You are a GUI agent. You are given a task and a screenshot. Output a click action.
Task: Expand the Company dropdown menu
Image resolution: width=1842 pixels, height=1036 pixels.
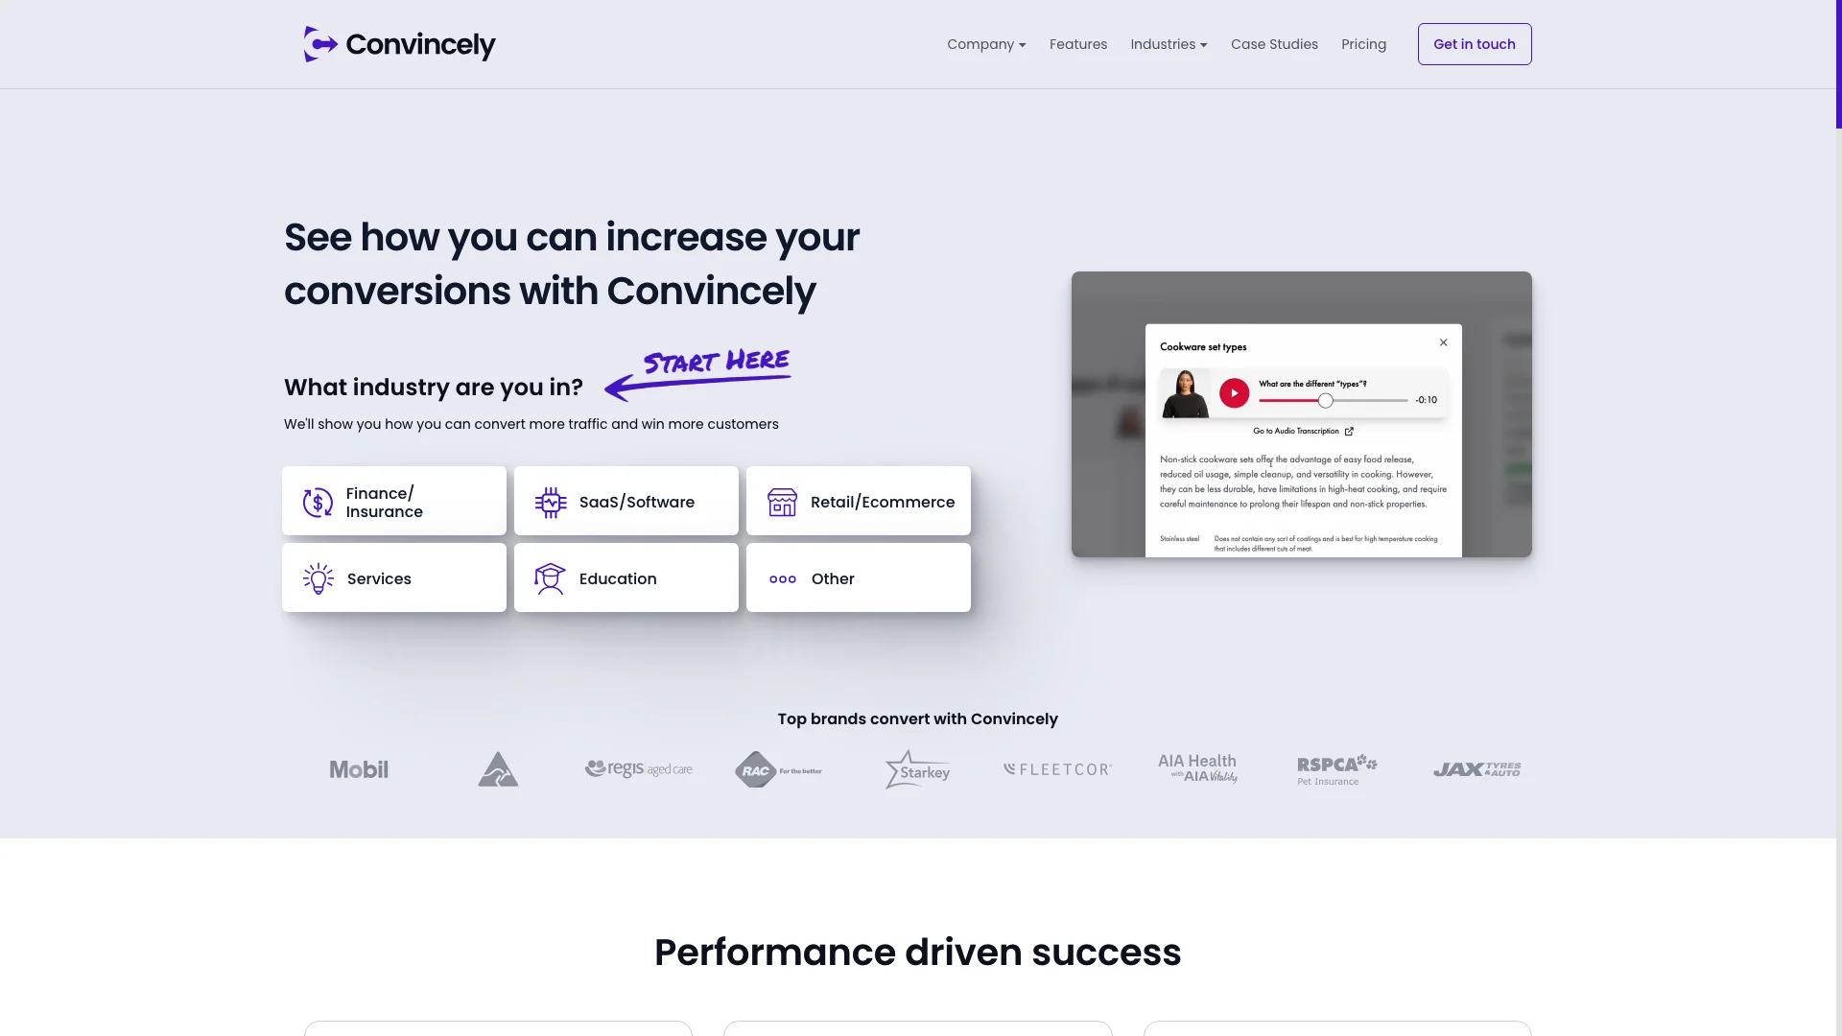point(987,43)
